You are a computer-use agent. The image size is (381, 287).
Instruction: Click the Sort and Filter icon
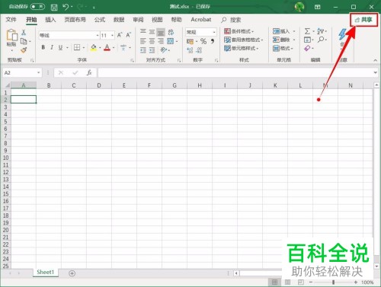pos(321,31)
